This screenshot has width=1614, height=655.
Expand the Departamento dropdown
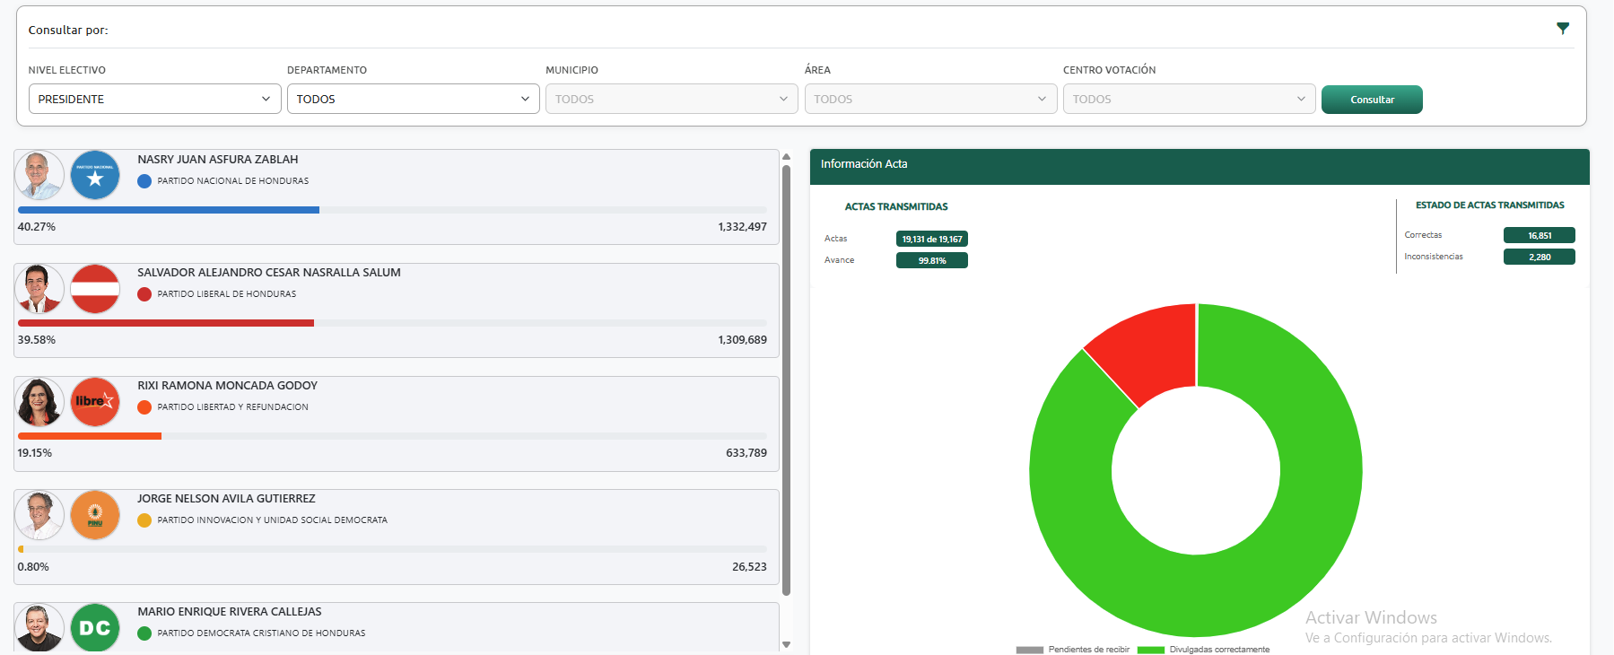(x=413, y=99)
